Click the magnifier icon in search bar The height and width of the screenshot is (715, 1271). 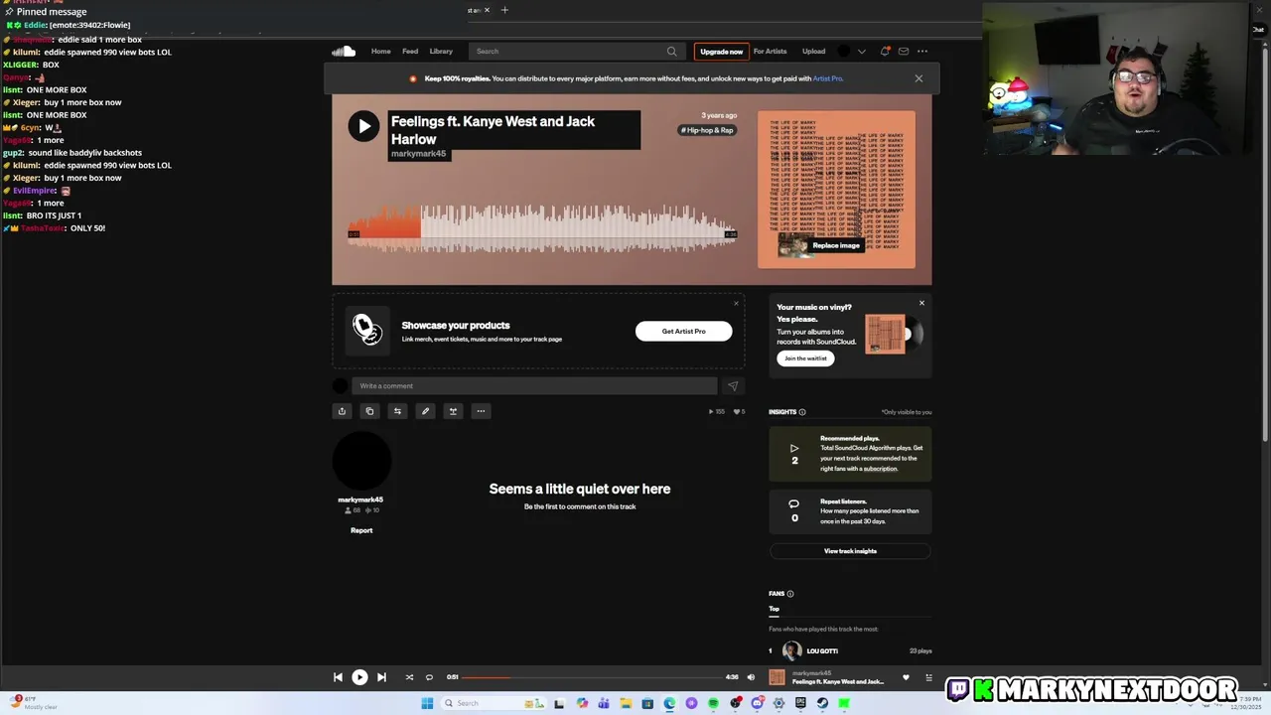tap(672, 52)
